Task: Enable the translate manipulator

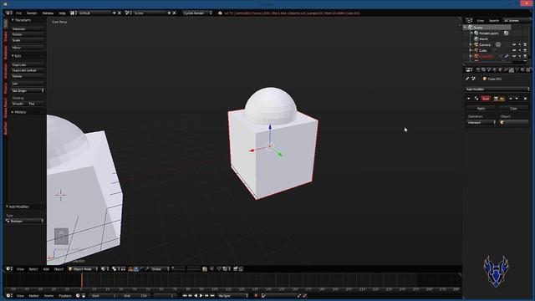Action: (135, 269)
